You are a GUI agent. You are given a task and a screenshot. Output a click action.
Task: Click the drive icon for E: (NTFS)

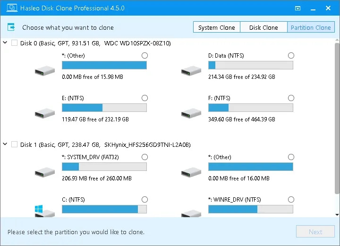(x=45, y=113)
